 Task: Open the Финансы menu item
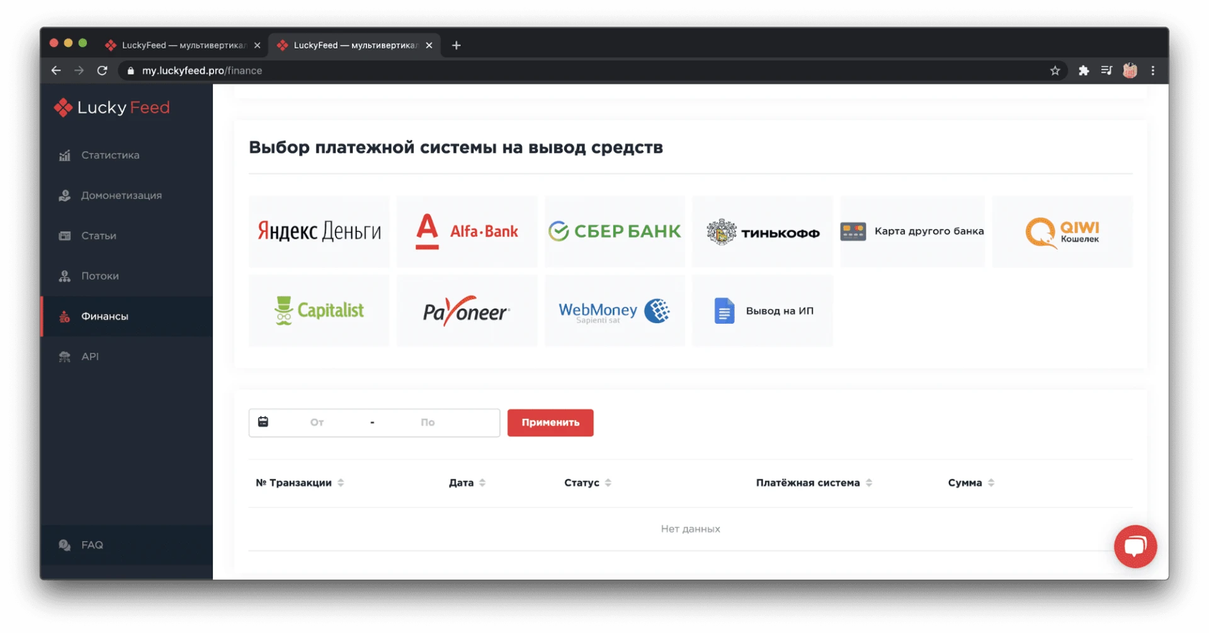pos(127,317)
